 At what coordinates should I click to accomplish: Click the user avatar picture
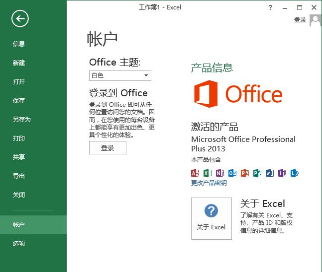tap(315, 20)
